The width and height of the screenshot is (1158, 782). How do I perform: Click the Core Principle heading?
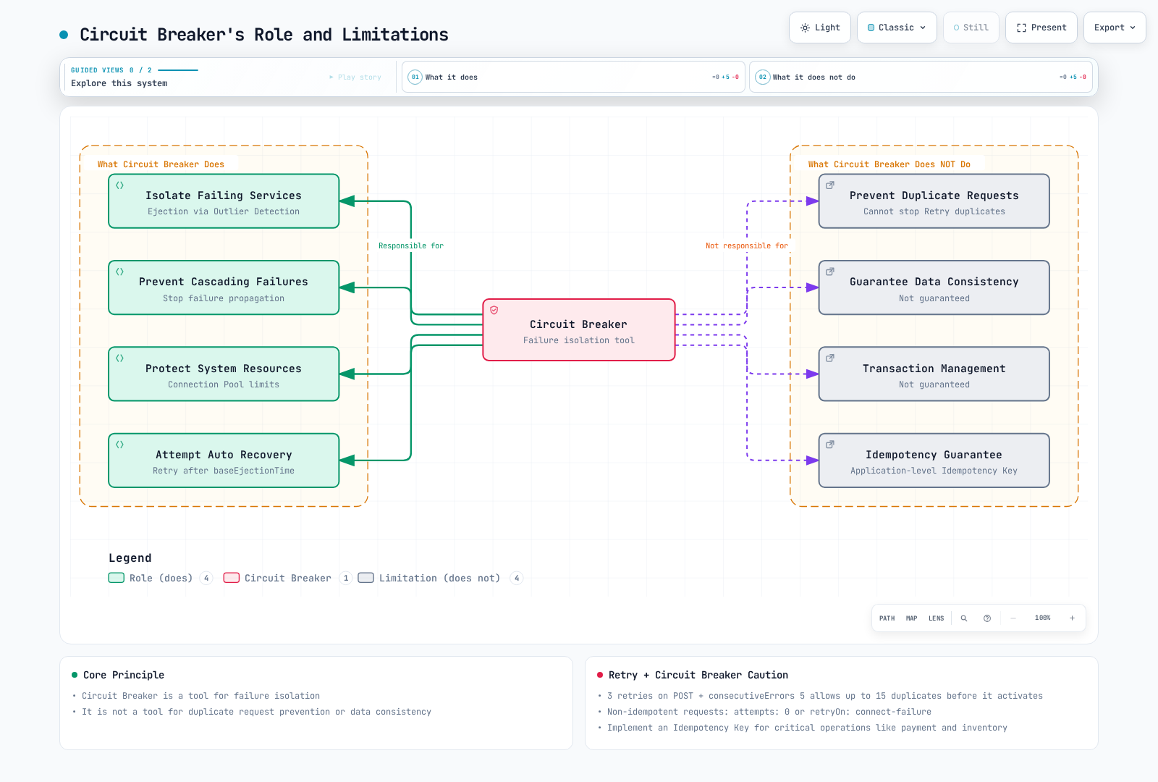(124, 675)
